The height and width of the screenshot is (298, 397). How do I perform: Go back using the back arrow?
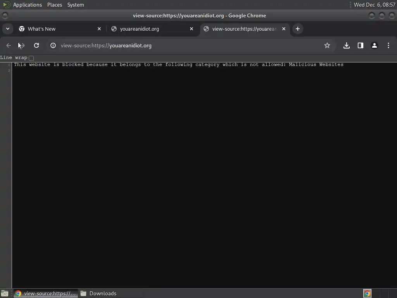(x=9, y=46)
